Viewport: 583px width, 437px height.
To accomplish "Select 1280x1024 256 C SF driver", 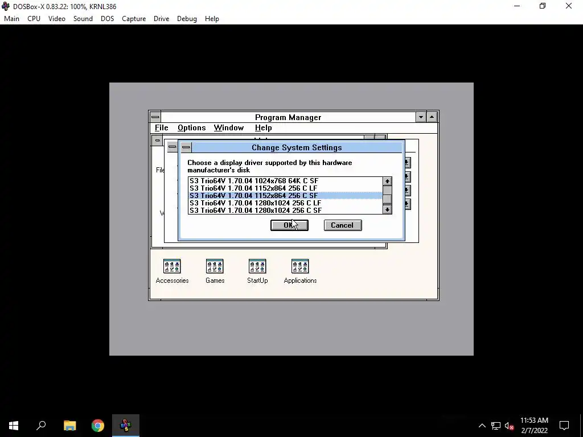I will tap(285, 211).
